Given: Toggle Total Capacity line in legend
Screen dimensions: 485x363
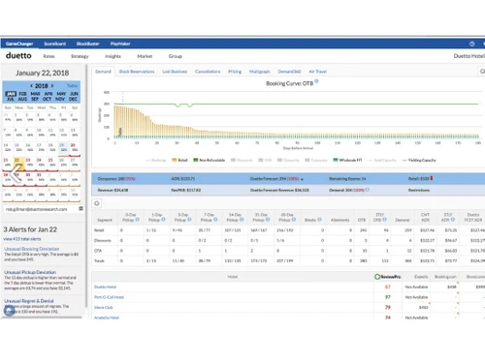Looking at the screenshot, I should pos(381,160).
